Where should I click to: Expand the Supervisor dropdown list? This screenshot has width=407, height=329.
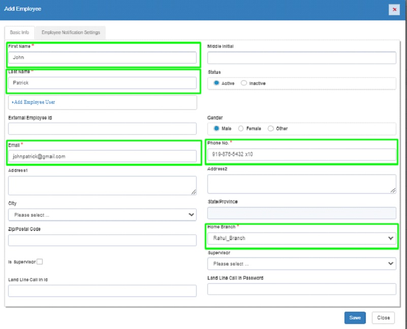(x=301, y=264)
